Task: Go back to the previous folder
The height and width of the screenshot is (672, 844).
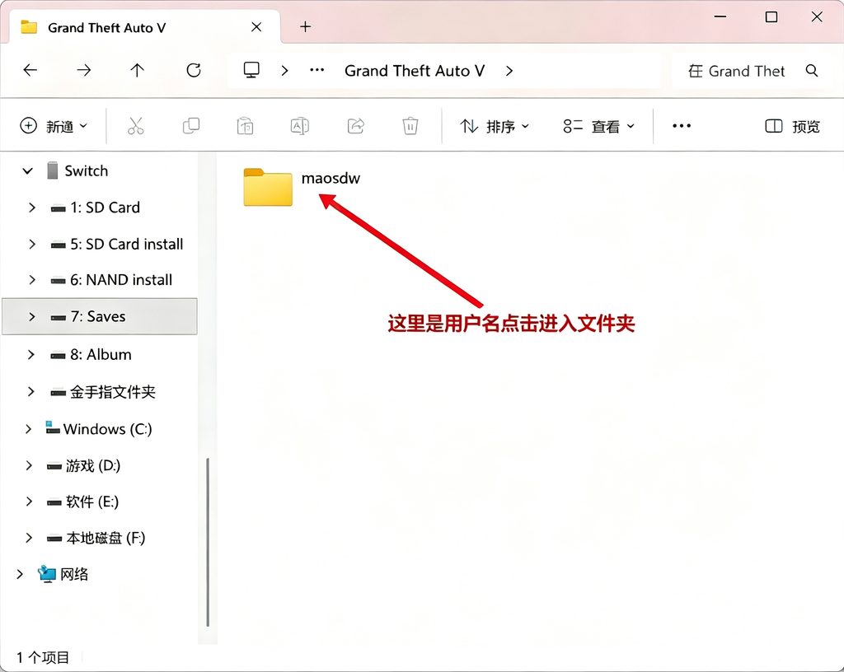Action: coord(30,70)
